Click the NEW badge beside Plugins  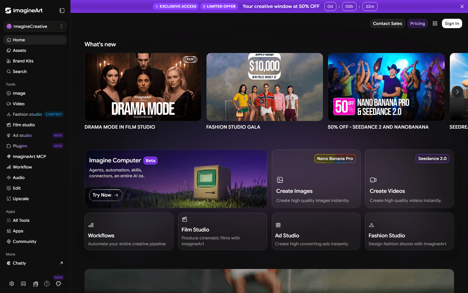[x=58, y=146]
